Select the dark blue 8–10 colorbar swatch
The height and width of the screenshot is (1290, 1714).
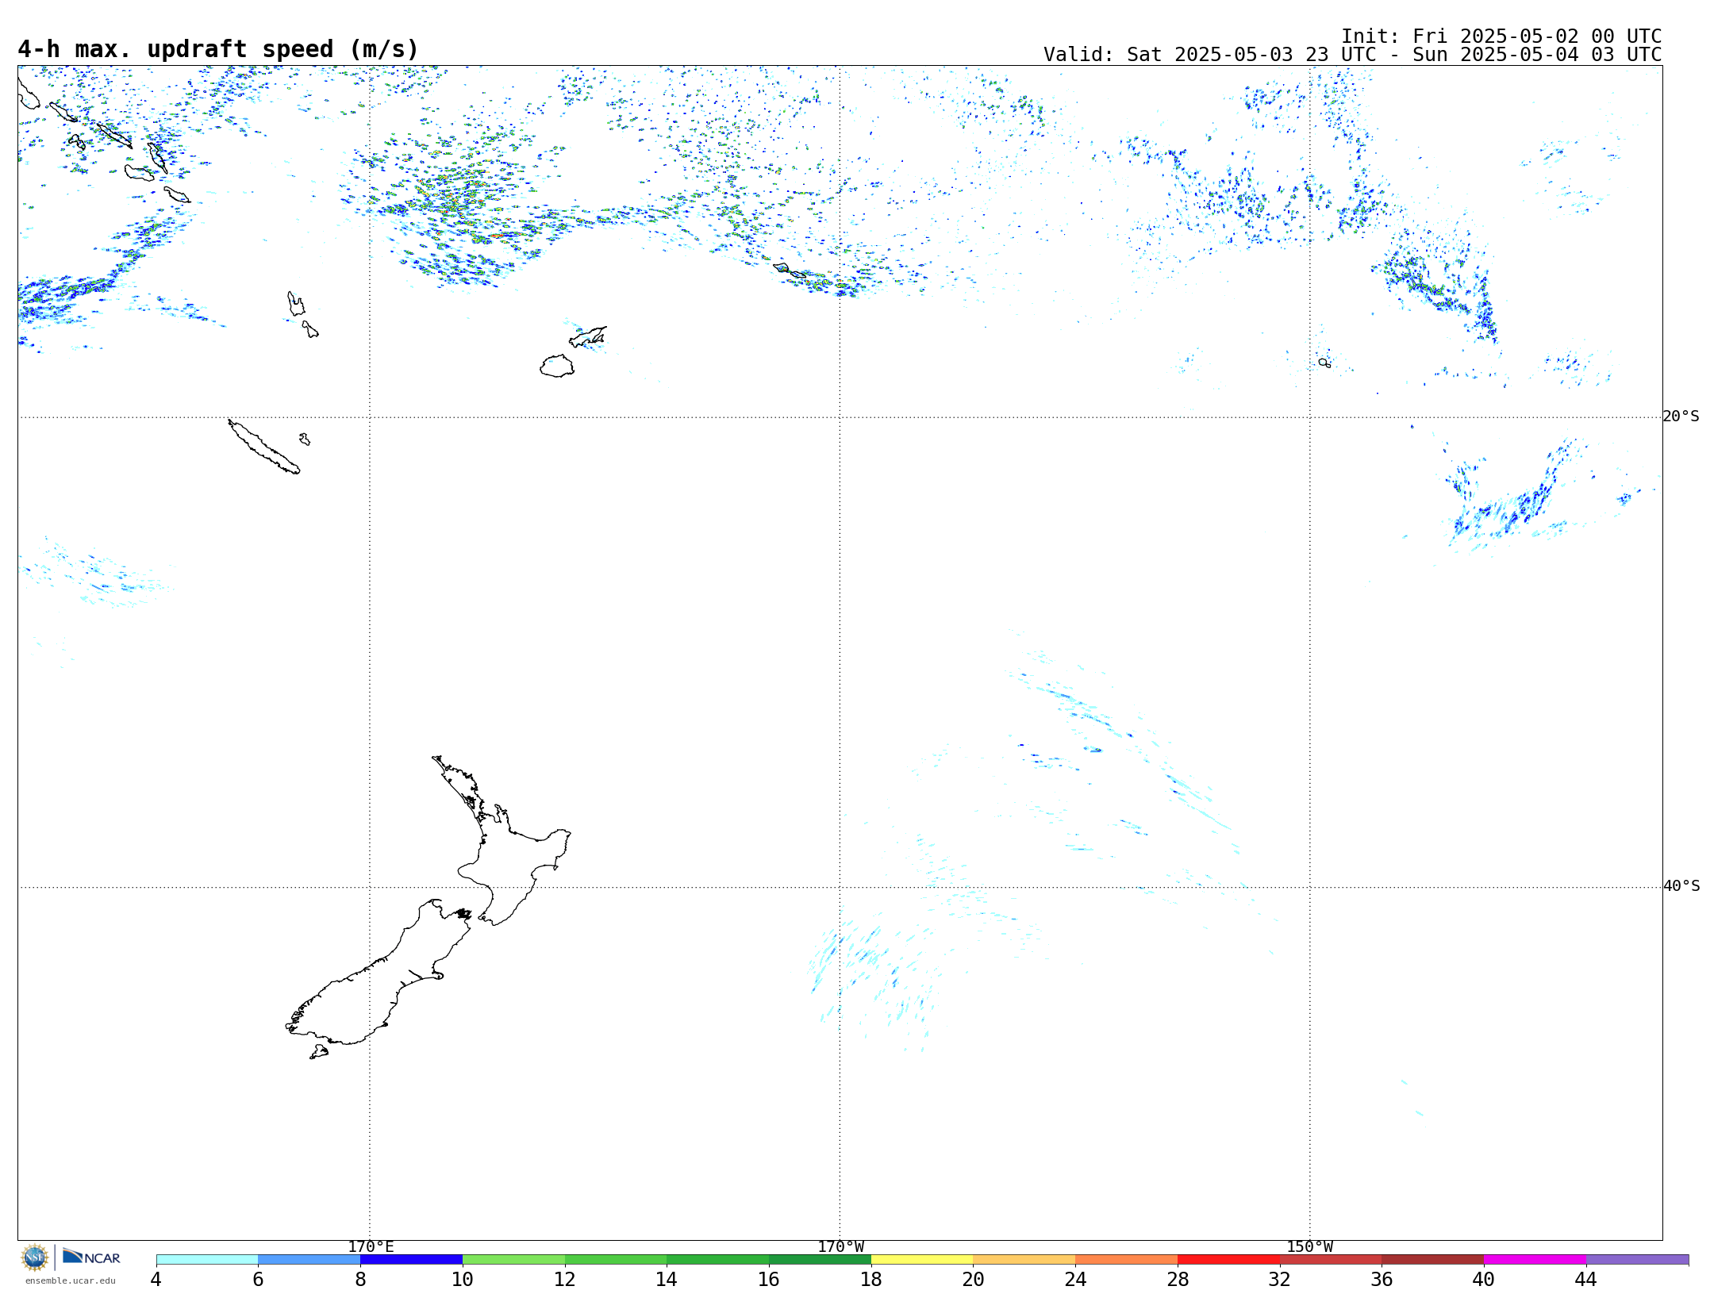point(411,1259)
